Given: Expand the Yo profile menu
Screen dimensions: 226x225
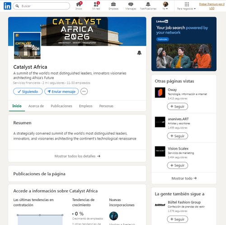Looking at the screenshot, I should pos(165,6).
